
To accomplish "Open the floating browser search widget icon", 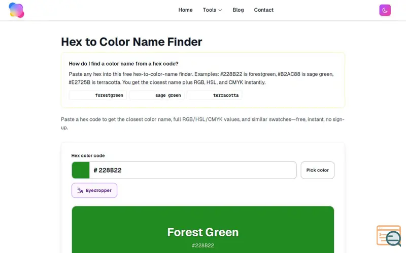I will 389,236.
